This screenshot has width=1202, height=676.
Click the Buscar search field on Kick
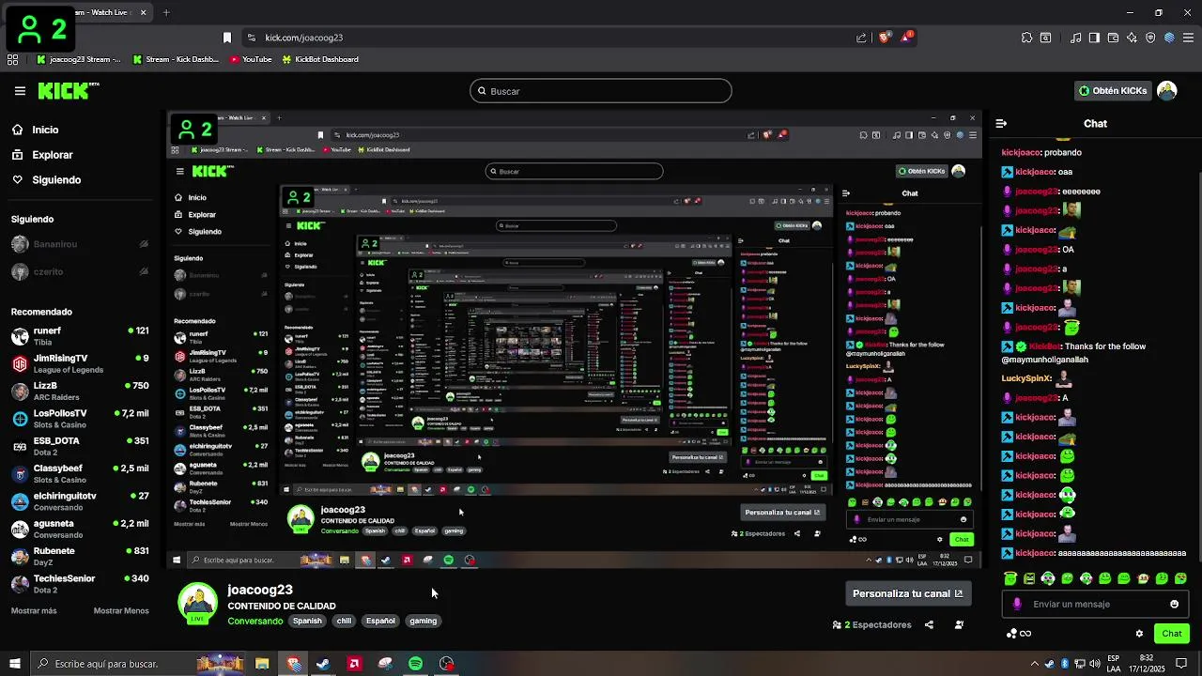[601, 91]
